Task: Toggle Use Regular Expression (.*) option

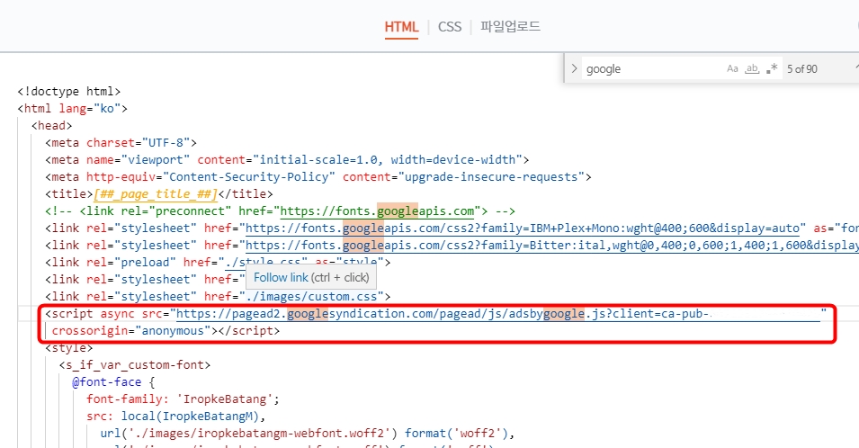Action: tap(772, 68)
